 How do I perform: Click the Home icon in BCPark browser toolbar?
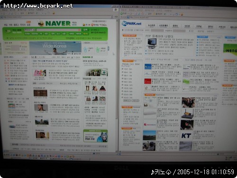tap(143, 14)
